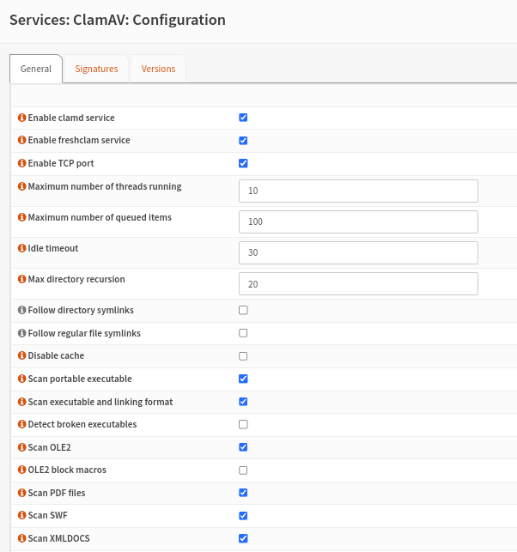This screenshot has width=517, height=552.
Task: Click info icon beside Scan PDF files
Action: [x=22, y=493]
